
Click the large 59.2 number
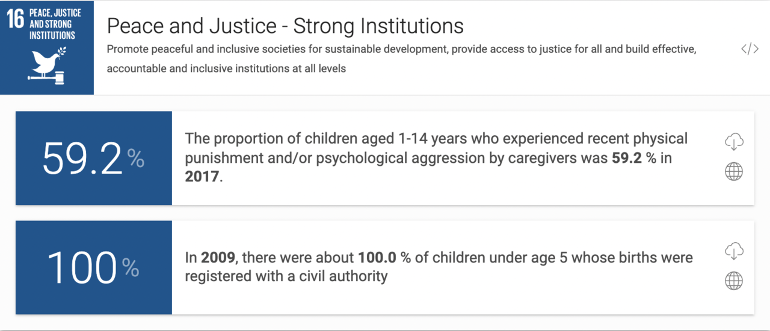coord(82,159)
